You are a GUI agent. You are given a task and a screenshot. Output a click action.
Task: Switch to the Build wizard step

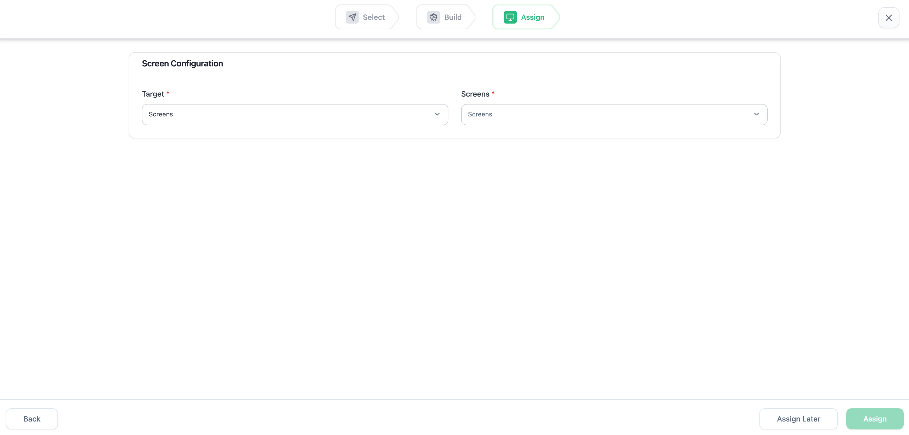(446, 17)
